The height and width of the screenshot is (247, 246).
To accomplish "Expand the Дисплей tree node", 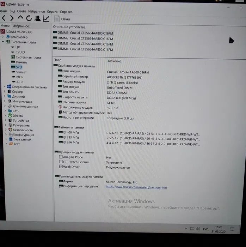I will click(5, 96).
